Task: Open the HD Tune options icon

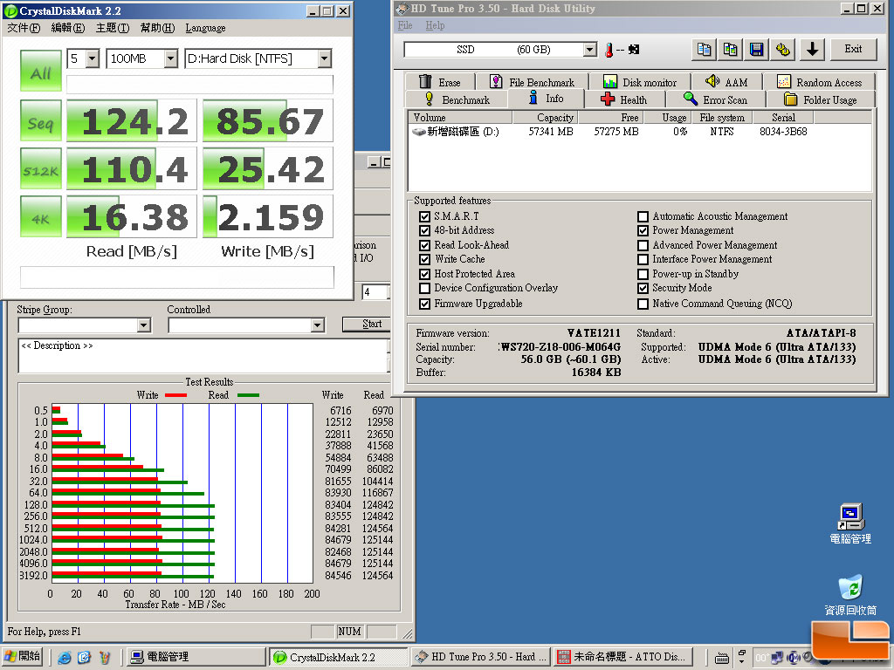Action: click(x=783, y=50)
